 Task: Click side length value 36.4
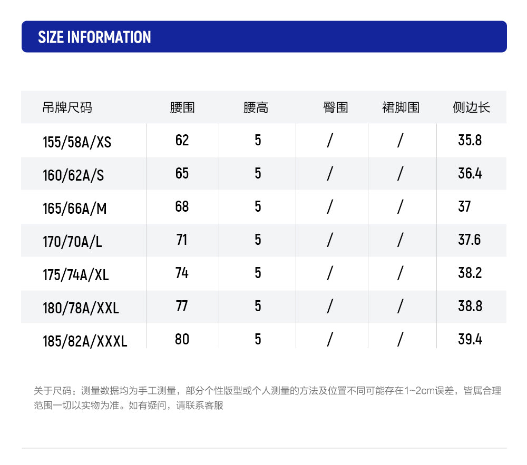click(x=470, y=174)
